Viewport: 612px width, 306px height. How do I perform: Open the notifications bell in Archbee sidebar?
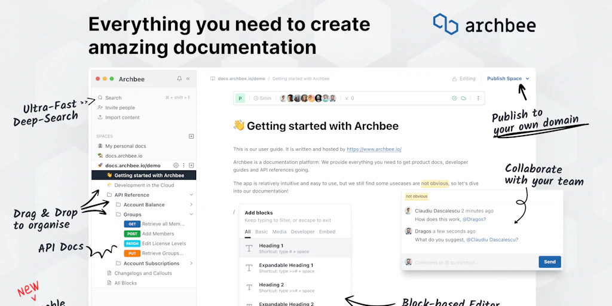179,79
